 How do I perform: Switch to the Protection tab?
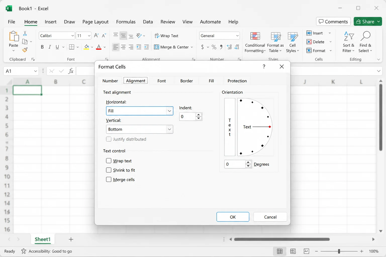tap(237, 81)
